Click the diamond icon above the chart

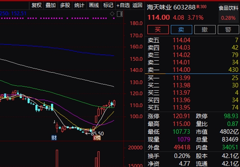point(112,14)
